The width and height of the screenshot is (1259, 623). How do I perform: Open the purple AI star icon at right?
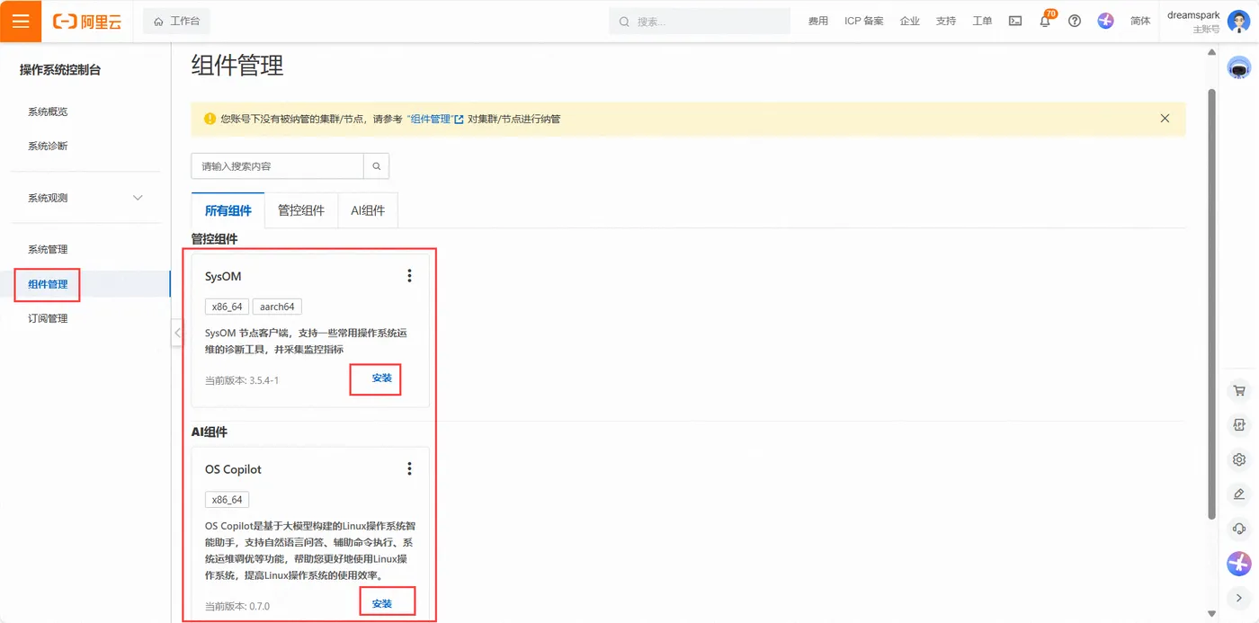pyautogui.click(x=1239, y=564)
